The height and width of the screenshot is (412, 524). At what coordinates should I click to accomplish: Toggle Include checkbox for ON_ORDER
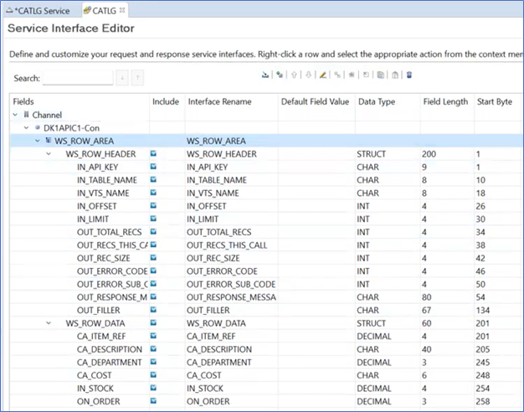[153, 401]
